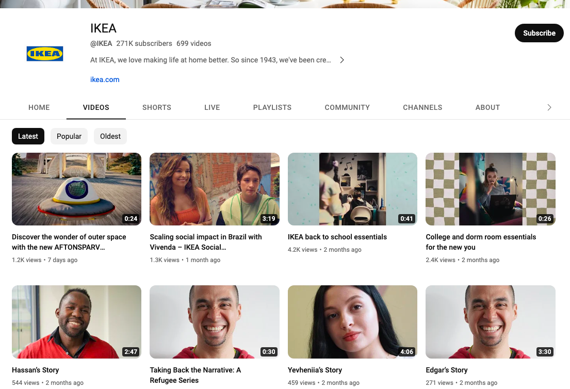Image resolution: width=570 pixels, height=389 pixels.
Task: Select the Videos tab
Action: pos(96,107)
